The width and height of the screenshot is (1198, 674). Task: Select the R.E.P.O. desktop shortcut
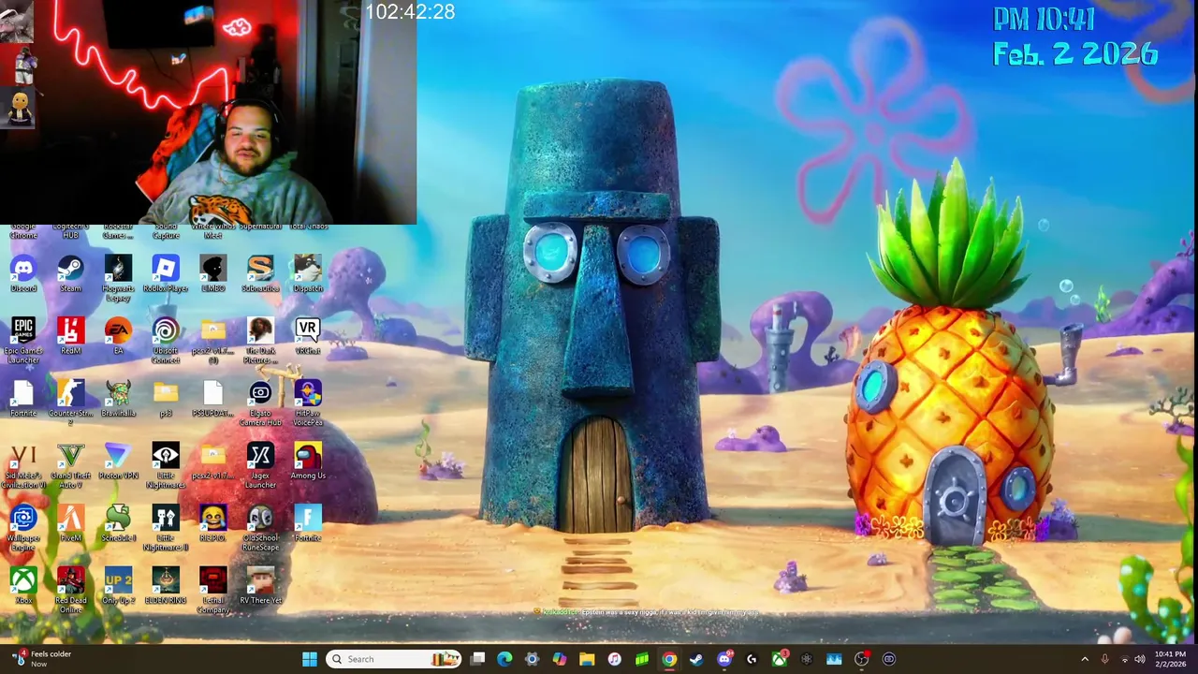(212, 524)
